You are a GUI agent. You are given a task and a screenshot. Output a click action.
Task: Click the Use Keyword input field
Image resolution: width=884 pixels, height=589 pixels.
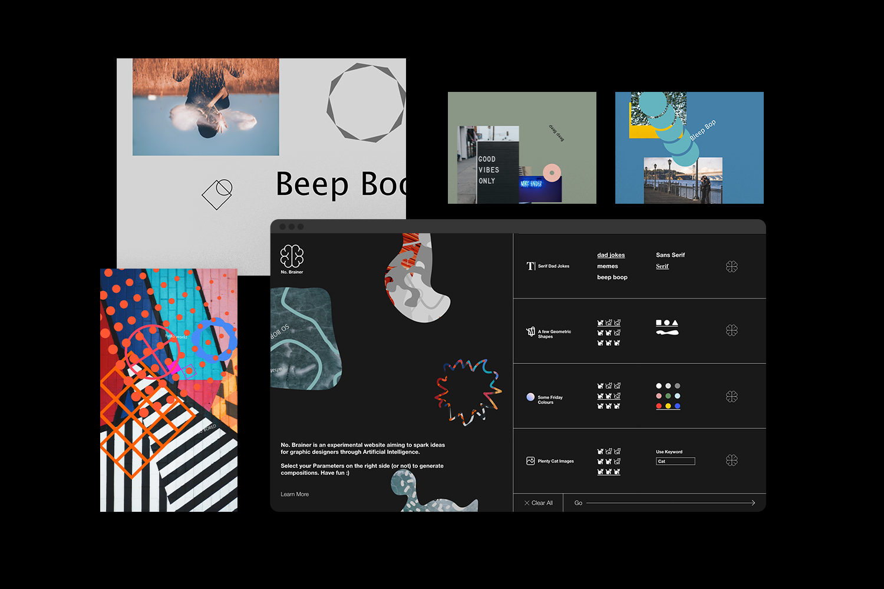click(675, 461)
